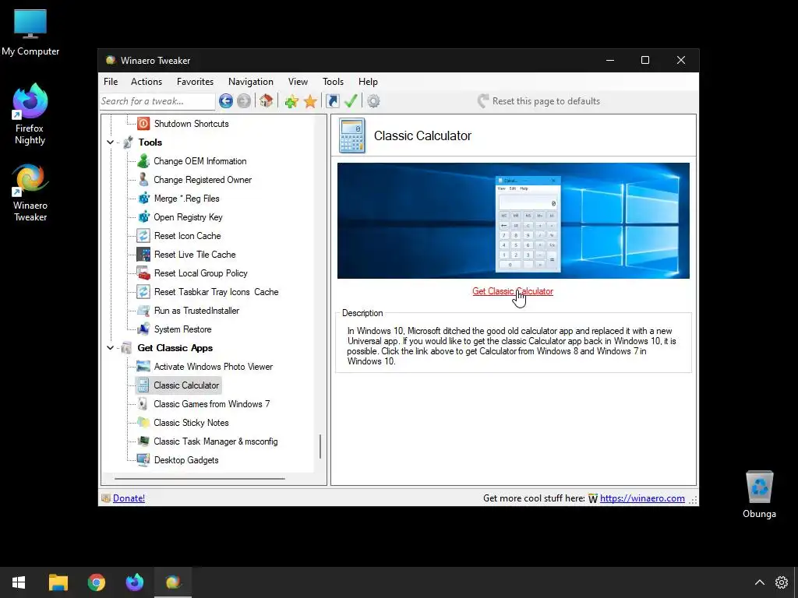The image size is (798, 598).
Task: Click the classic calculator preview image
Action: coord(513,220)
